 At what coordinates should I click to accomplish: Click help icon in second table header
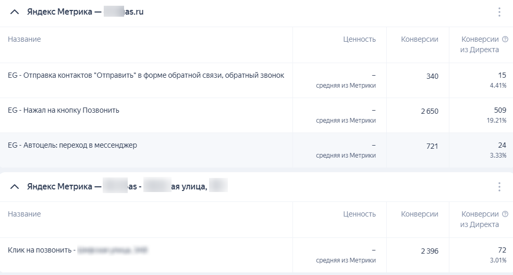click(505, 214)
